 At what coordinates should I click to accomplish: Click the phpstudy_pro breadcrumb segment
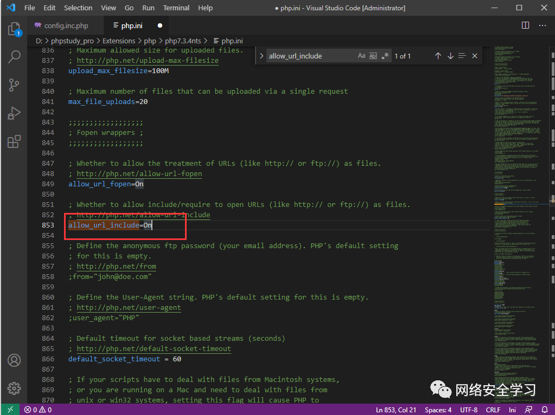click(x=72, y=41)
